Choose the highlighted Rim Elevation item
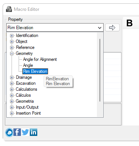Screen dimensions: 139x146 (x=35, y=71)
